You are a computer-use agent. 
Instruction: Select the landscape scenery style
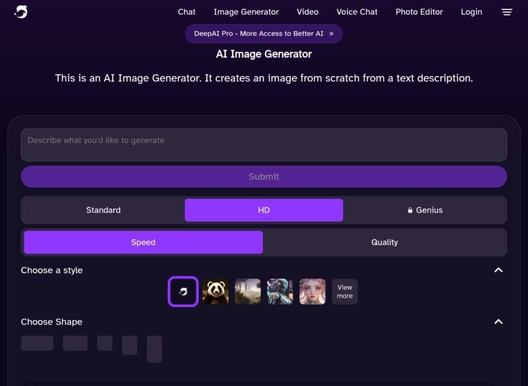[x=247, y=291]
